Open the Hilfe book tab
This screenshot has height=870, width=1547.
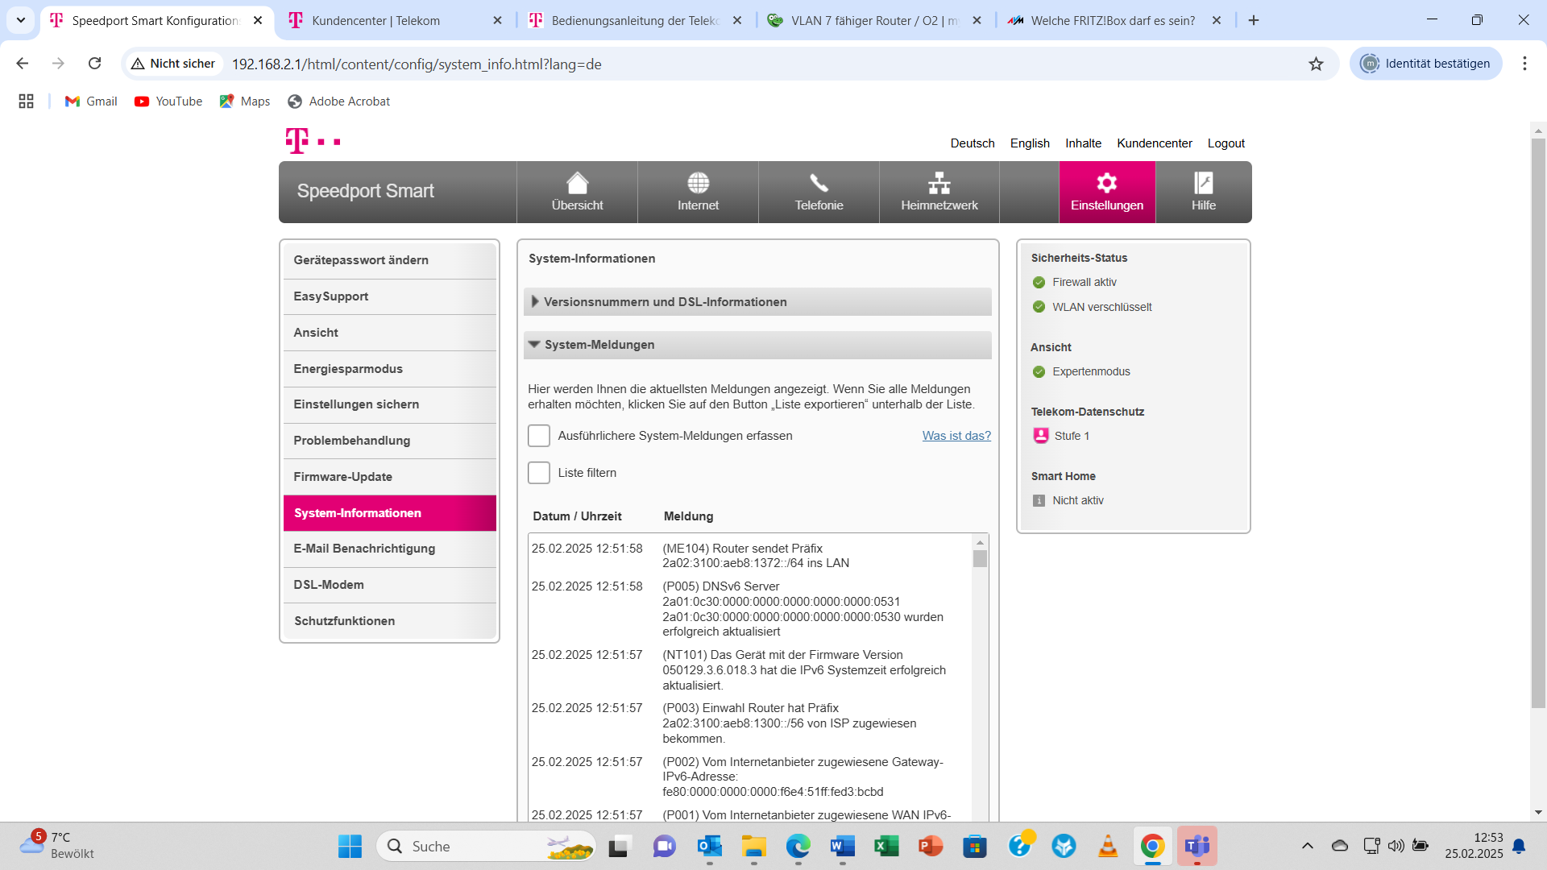(x=1204, y=192)
